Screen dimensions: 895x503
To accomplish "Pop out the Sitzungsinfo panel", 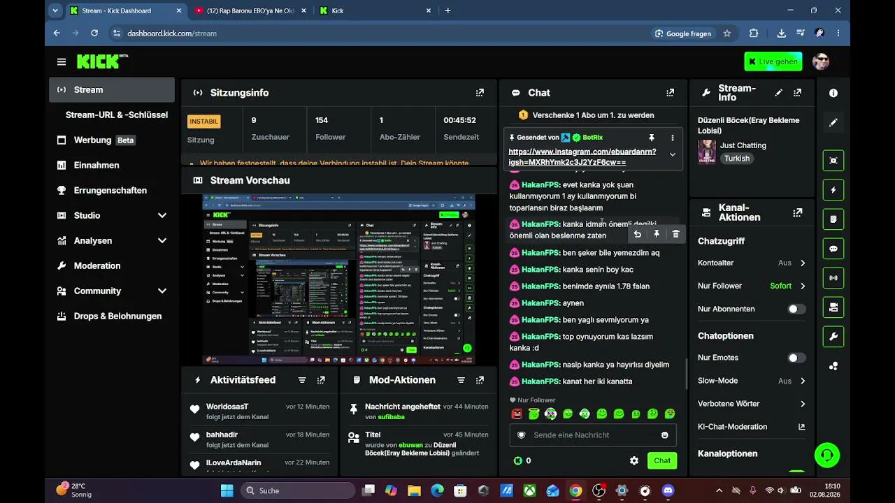I will tap(480, 92).
